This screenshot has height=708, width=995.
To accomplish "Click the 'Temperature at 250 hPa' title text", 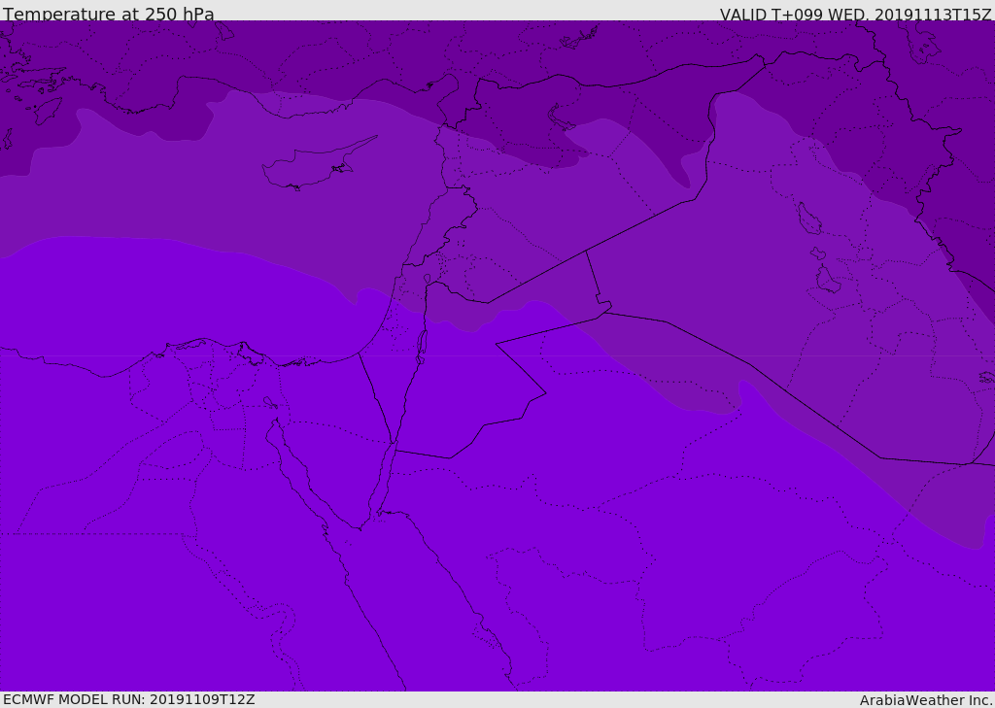I will [109, 13].
